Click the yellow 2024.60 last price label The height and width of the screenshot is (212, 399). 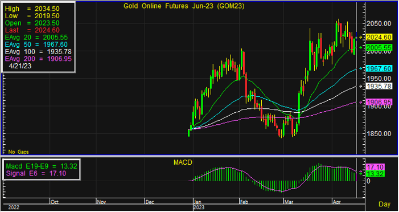379,37
